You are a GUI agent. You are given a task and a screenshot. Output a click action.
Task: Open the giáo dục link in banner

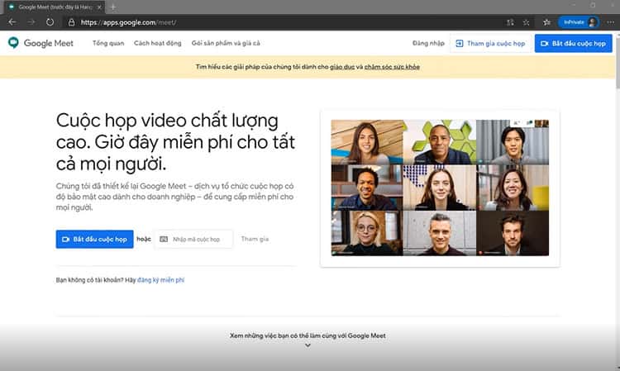pos(342,67)
